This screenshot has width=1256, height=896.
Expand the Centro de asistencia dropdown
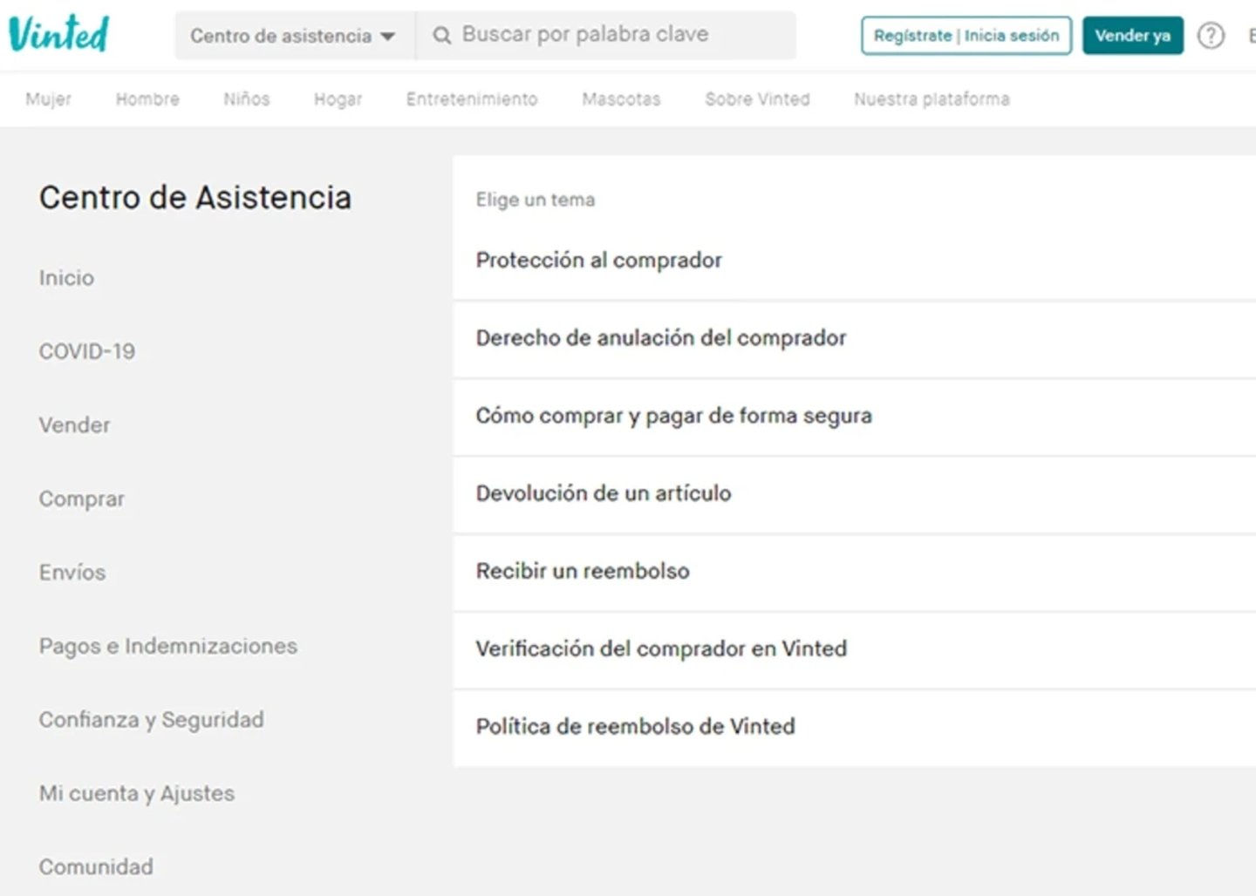tap(294, 36)
